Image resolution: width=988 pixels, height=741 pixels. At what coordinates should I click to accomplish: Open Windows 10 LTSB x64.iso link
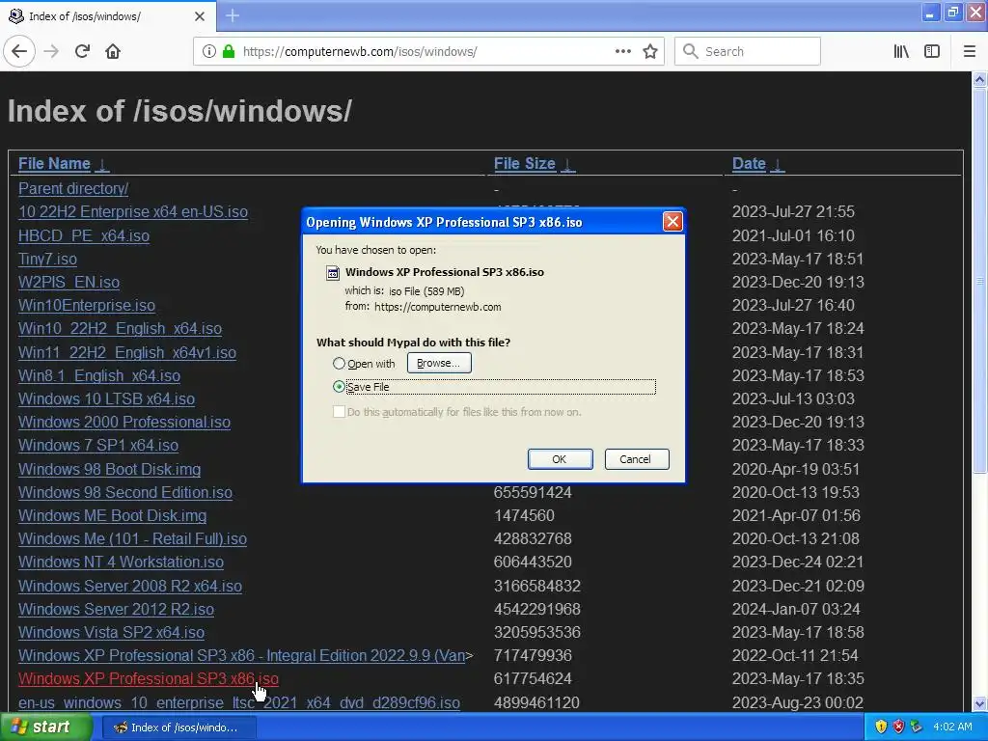coord(106,399)
